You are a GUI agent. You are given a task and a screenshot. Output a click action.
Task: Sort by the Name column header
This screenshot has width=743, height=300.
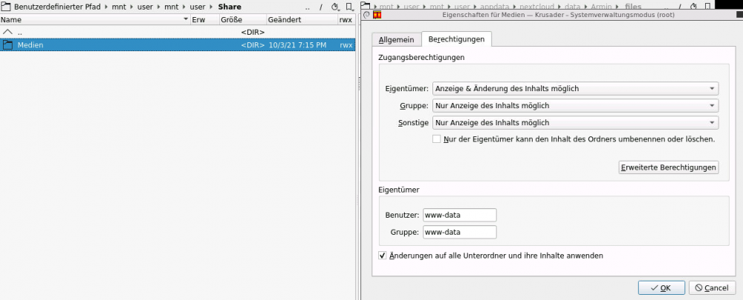click(x=95, y=20)
